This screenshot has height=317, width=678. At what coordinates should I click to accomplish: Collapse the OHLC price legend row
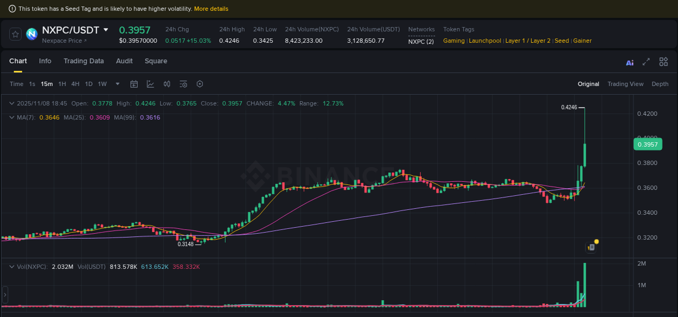(x=11, y=103)
